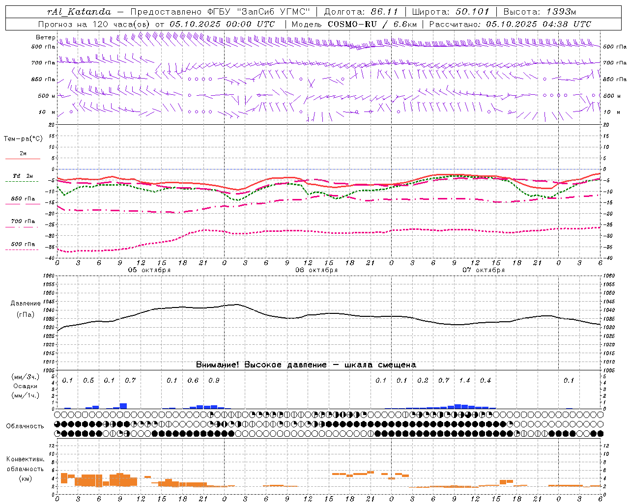This screenshot has height=503, width=629.
Task: Select the precipitation amount 0.6
Action: pos(193,381)
